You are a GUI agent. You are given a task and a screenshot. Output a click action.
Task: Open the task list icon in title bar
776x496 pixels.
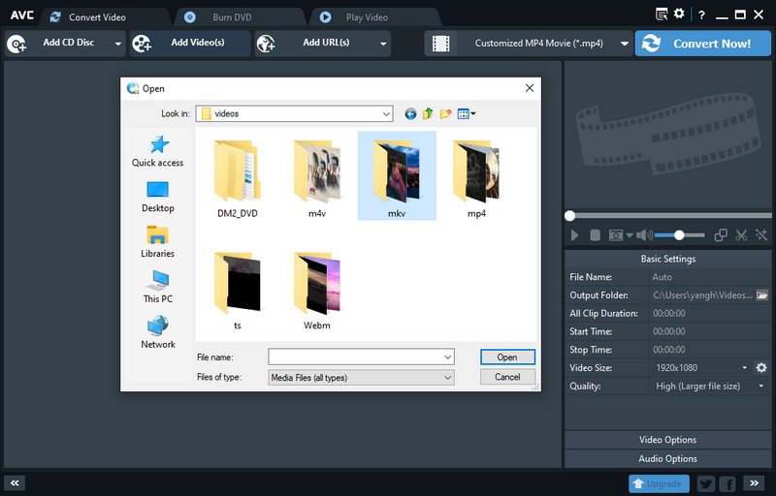(x=662, y=15)
